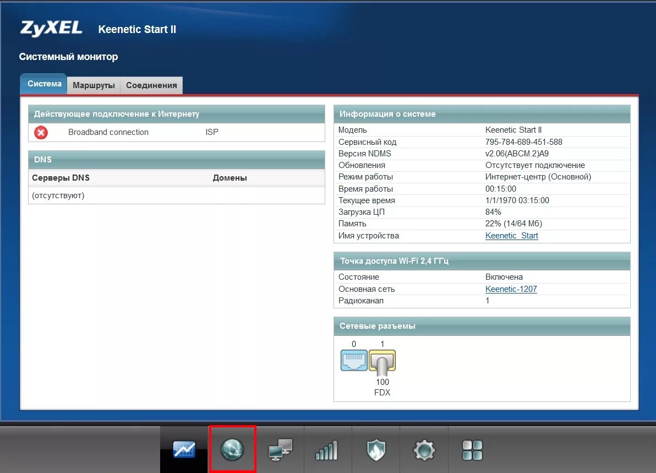Viewport: 656px width, 473px height.
Task: Open the Home network computers icon
Action: click(x=280, y=450)
